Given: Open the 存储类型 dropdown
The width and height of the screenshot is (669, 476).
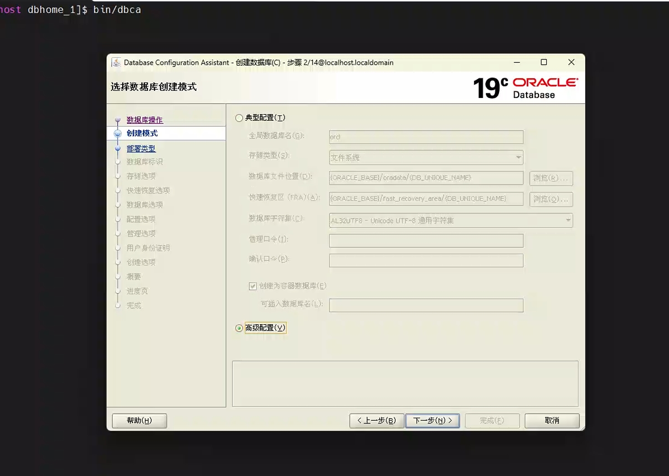Looking at the screenshot, I should [x=426, y=158].
